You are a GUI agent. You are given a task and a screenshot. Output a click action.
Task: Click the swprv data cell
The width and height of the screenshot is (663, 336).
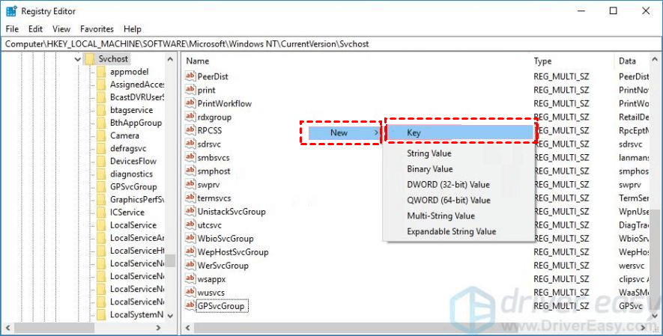[x=630, y=184]
